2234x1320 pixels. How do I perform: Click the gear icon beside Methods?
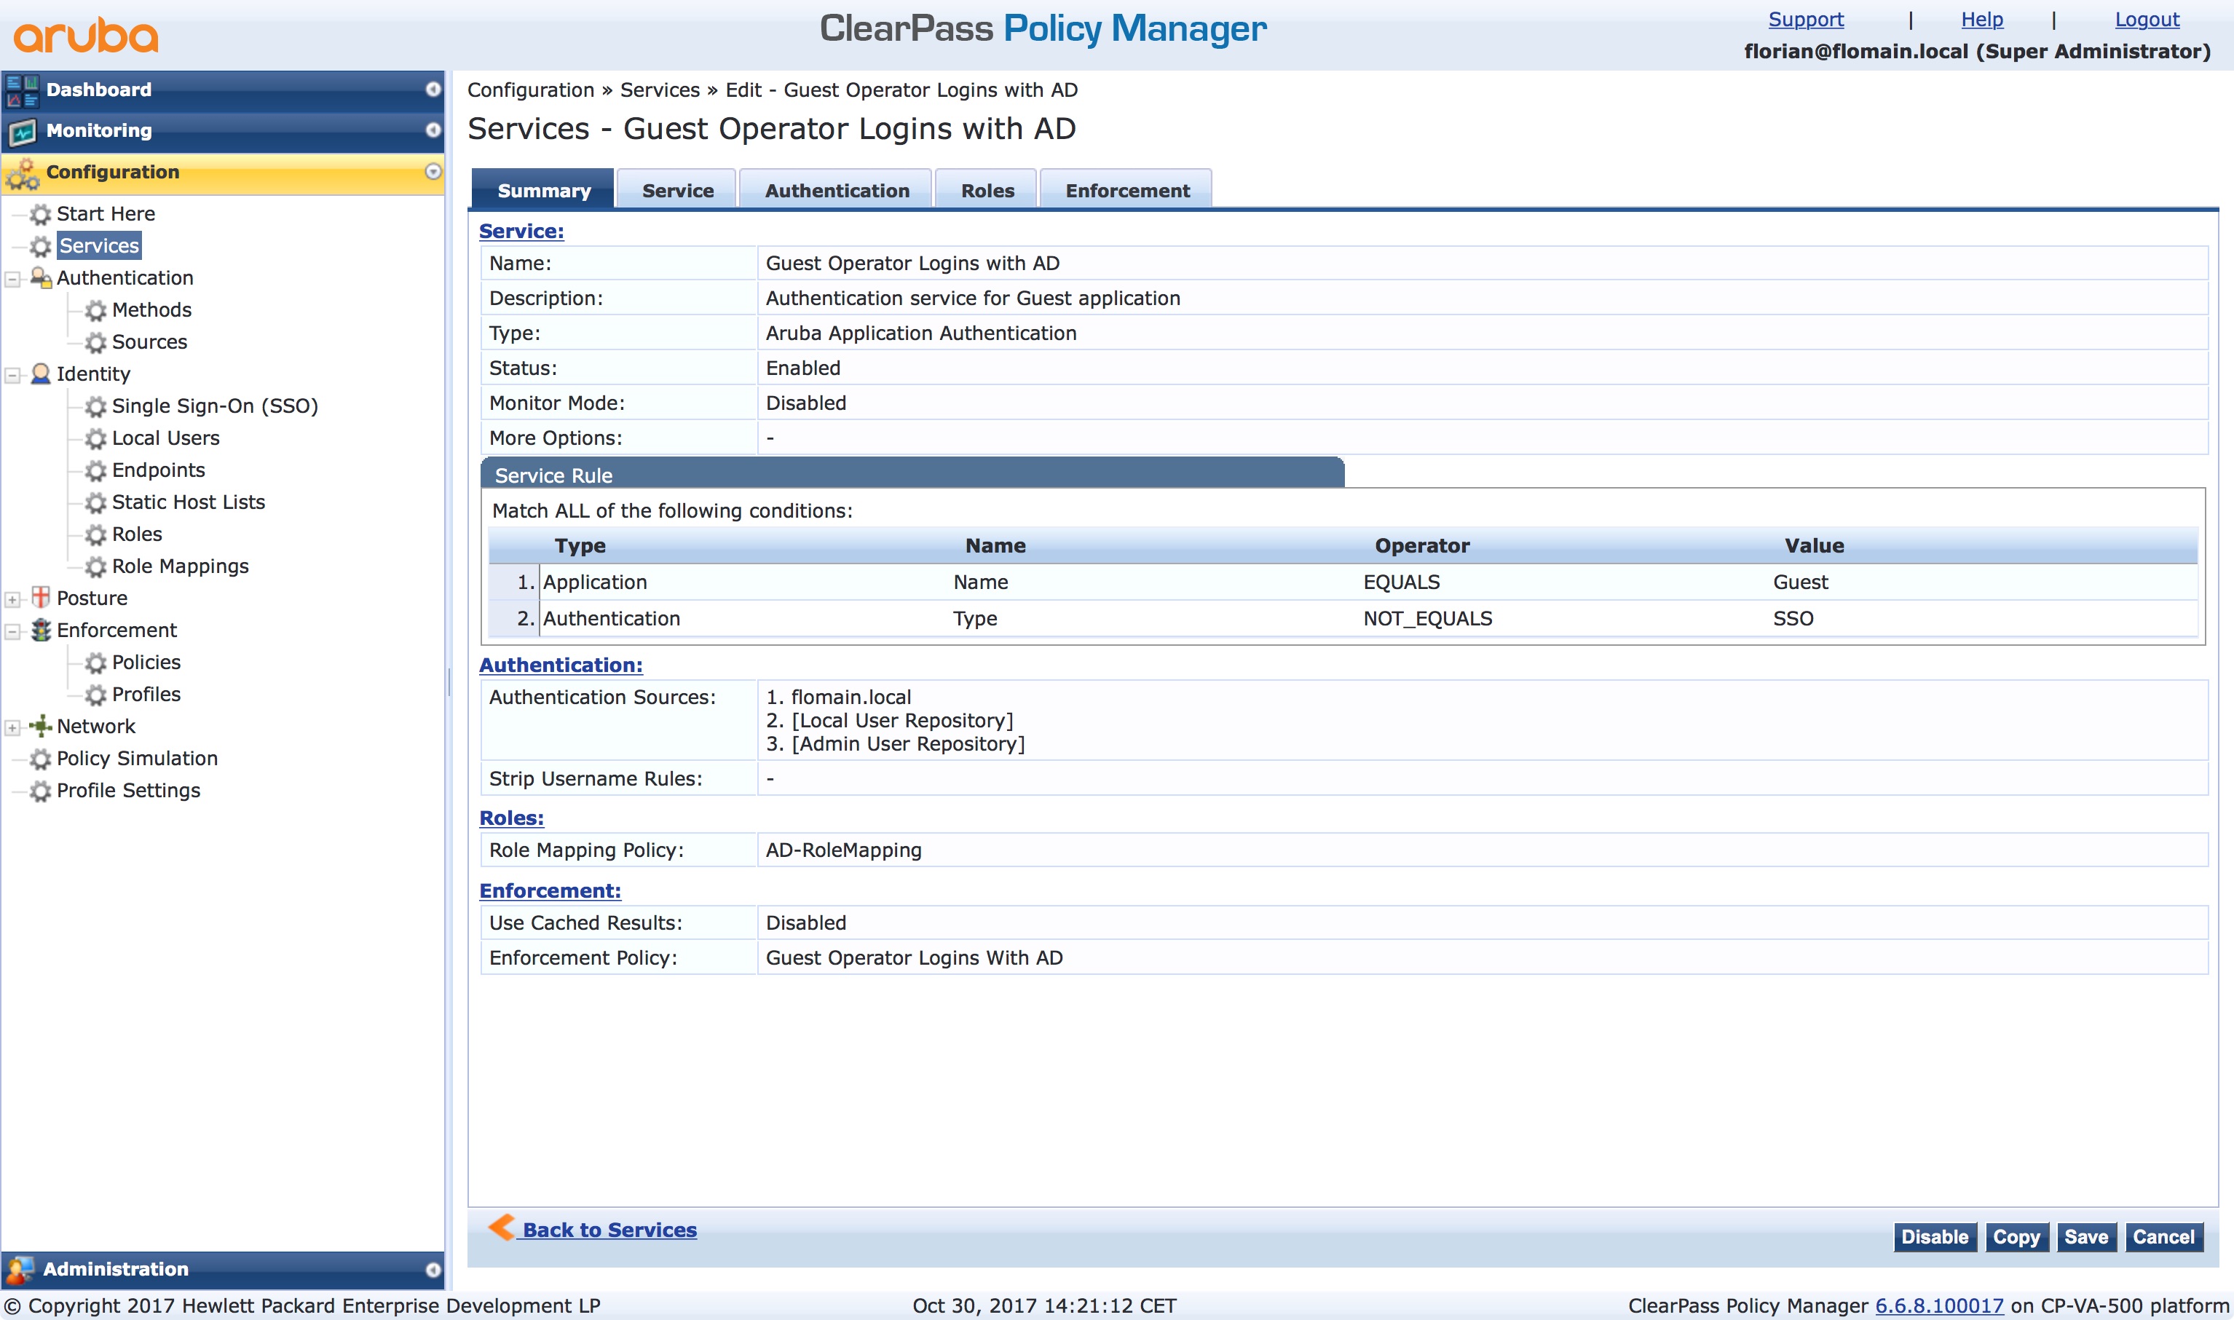(x=95, y=310)
